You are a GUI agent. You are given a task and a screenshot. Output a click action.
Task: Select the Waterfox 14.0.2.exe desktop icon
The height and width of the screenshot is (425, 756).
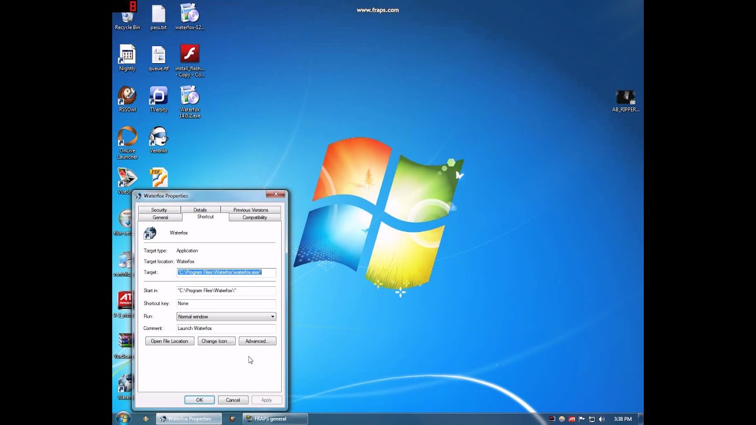[190, 102]
